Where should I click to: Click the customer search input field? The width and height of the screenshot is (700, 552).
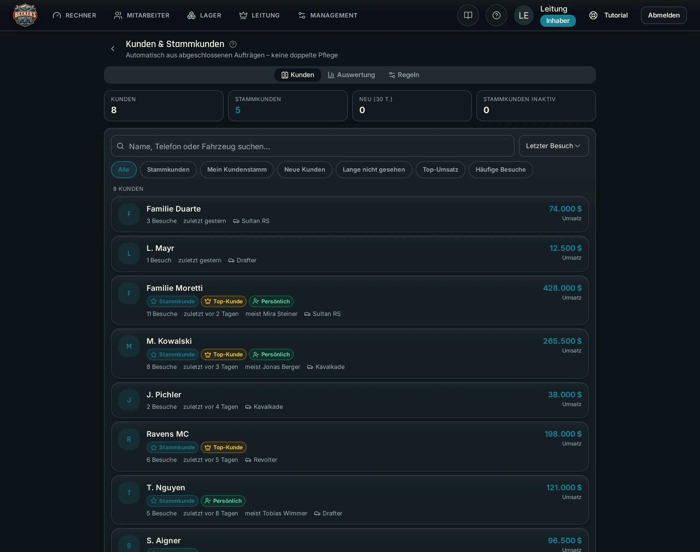tap(312, 146)
